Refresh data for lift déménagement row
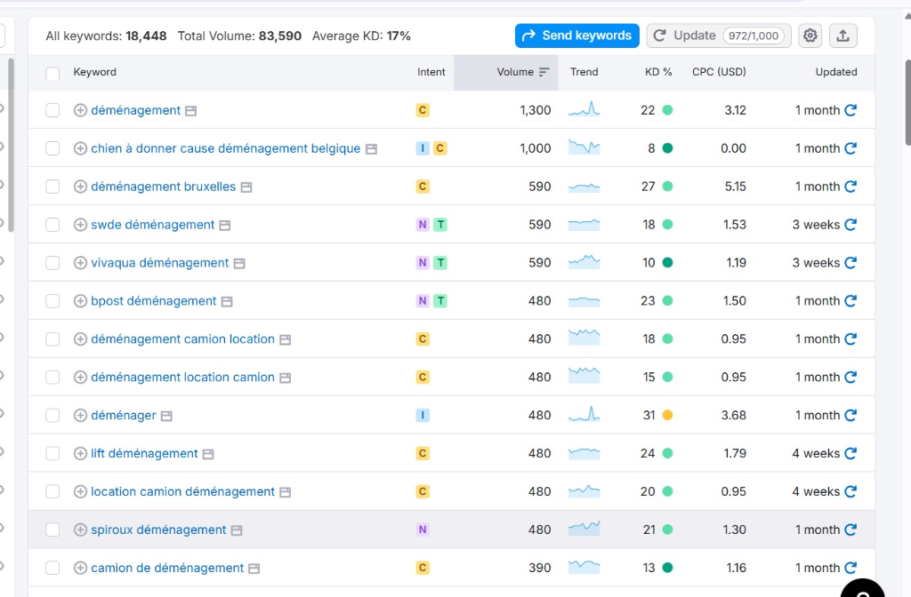 [x=851, y=453]
